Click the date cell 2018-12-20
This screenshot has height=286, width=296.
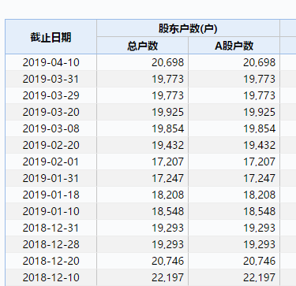click(51, 261)
